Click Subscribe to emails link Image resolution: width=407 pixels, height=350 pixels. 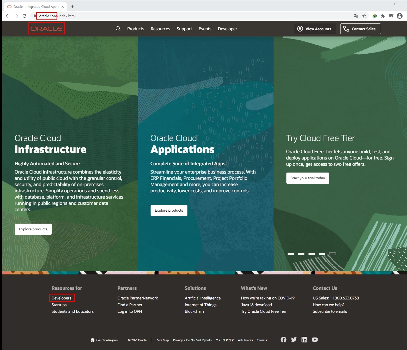(x=330, y=311)
